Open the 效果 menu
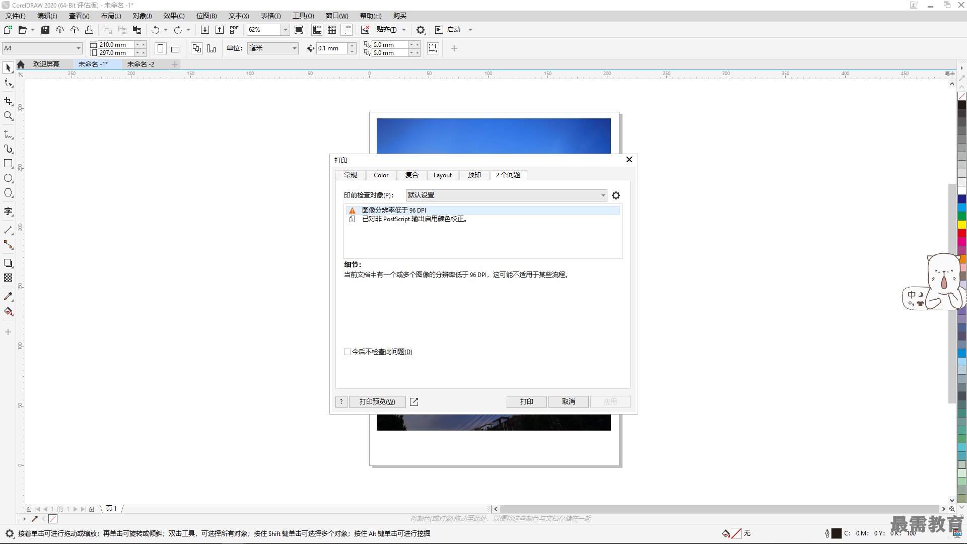 [174, 16]
